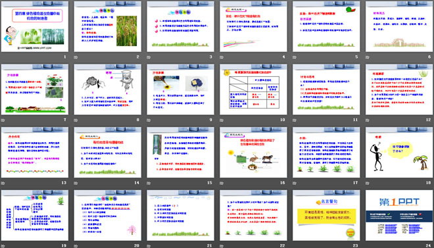Select slide 13 thumbnail with colorful dotted border

tap(35, 152)
